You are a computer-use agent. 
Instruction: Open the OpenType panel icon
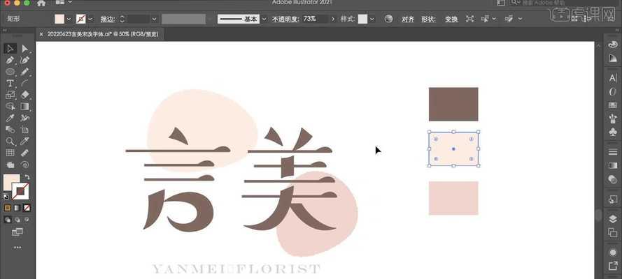click(x=613, y=91)
